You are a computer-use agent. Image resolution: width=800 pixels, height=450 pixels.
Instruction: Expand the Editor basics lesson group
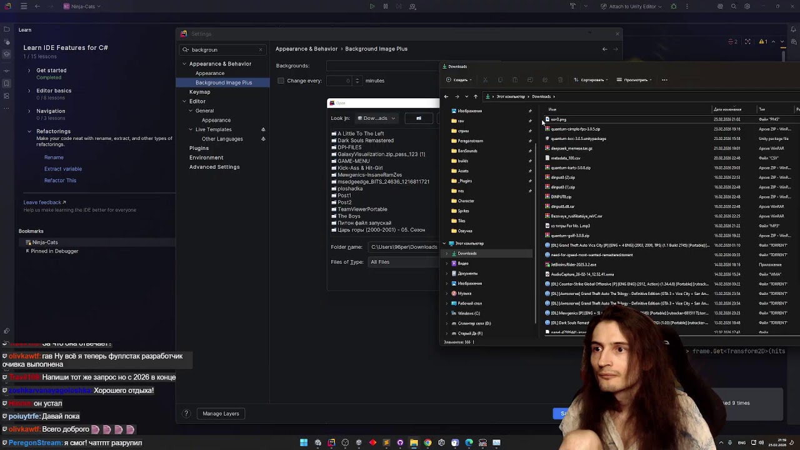click(29, 91)
